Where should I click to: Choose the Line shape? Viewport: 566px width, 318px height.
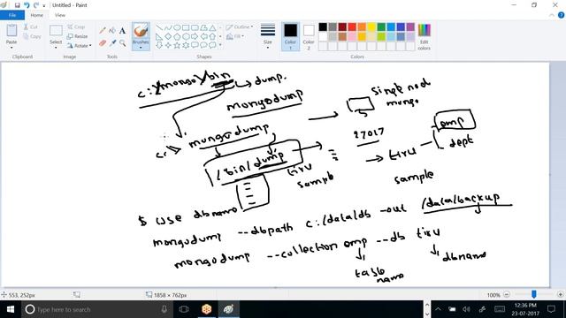click(x=159, y=27)
